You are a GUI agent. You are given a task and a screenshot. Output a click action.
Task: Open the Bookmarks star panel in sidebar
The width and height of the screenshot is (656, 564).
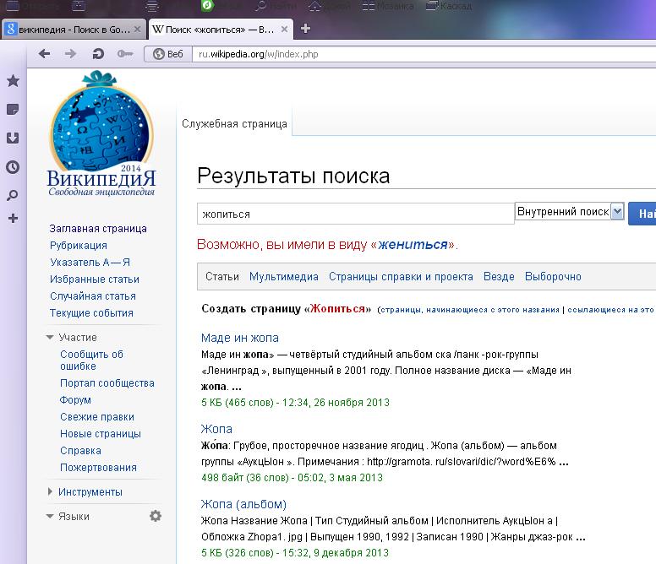13,81
